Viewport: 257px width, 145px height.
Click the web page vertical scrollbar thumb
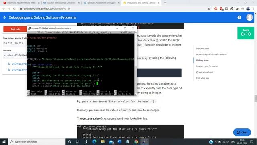pos(255,98)
